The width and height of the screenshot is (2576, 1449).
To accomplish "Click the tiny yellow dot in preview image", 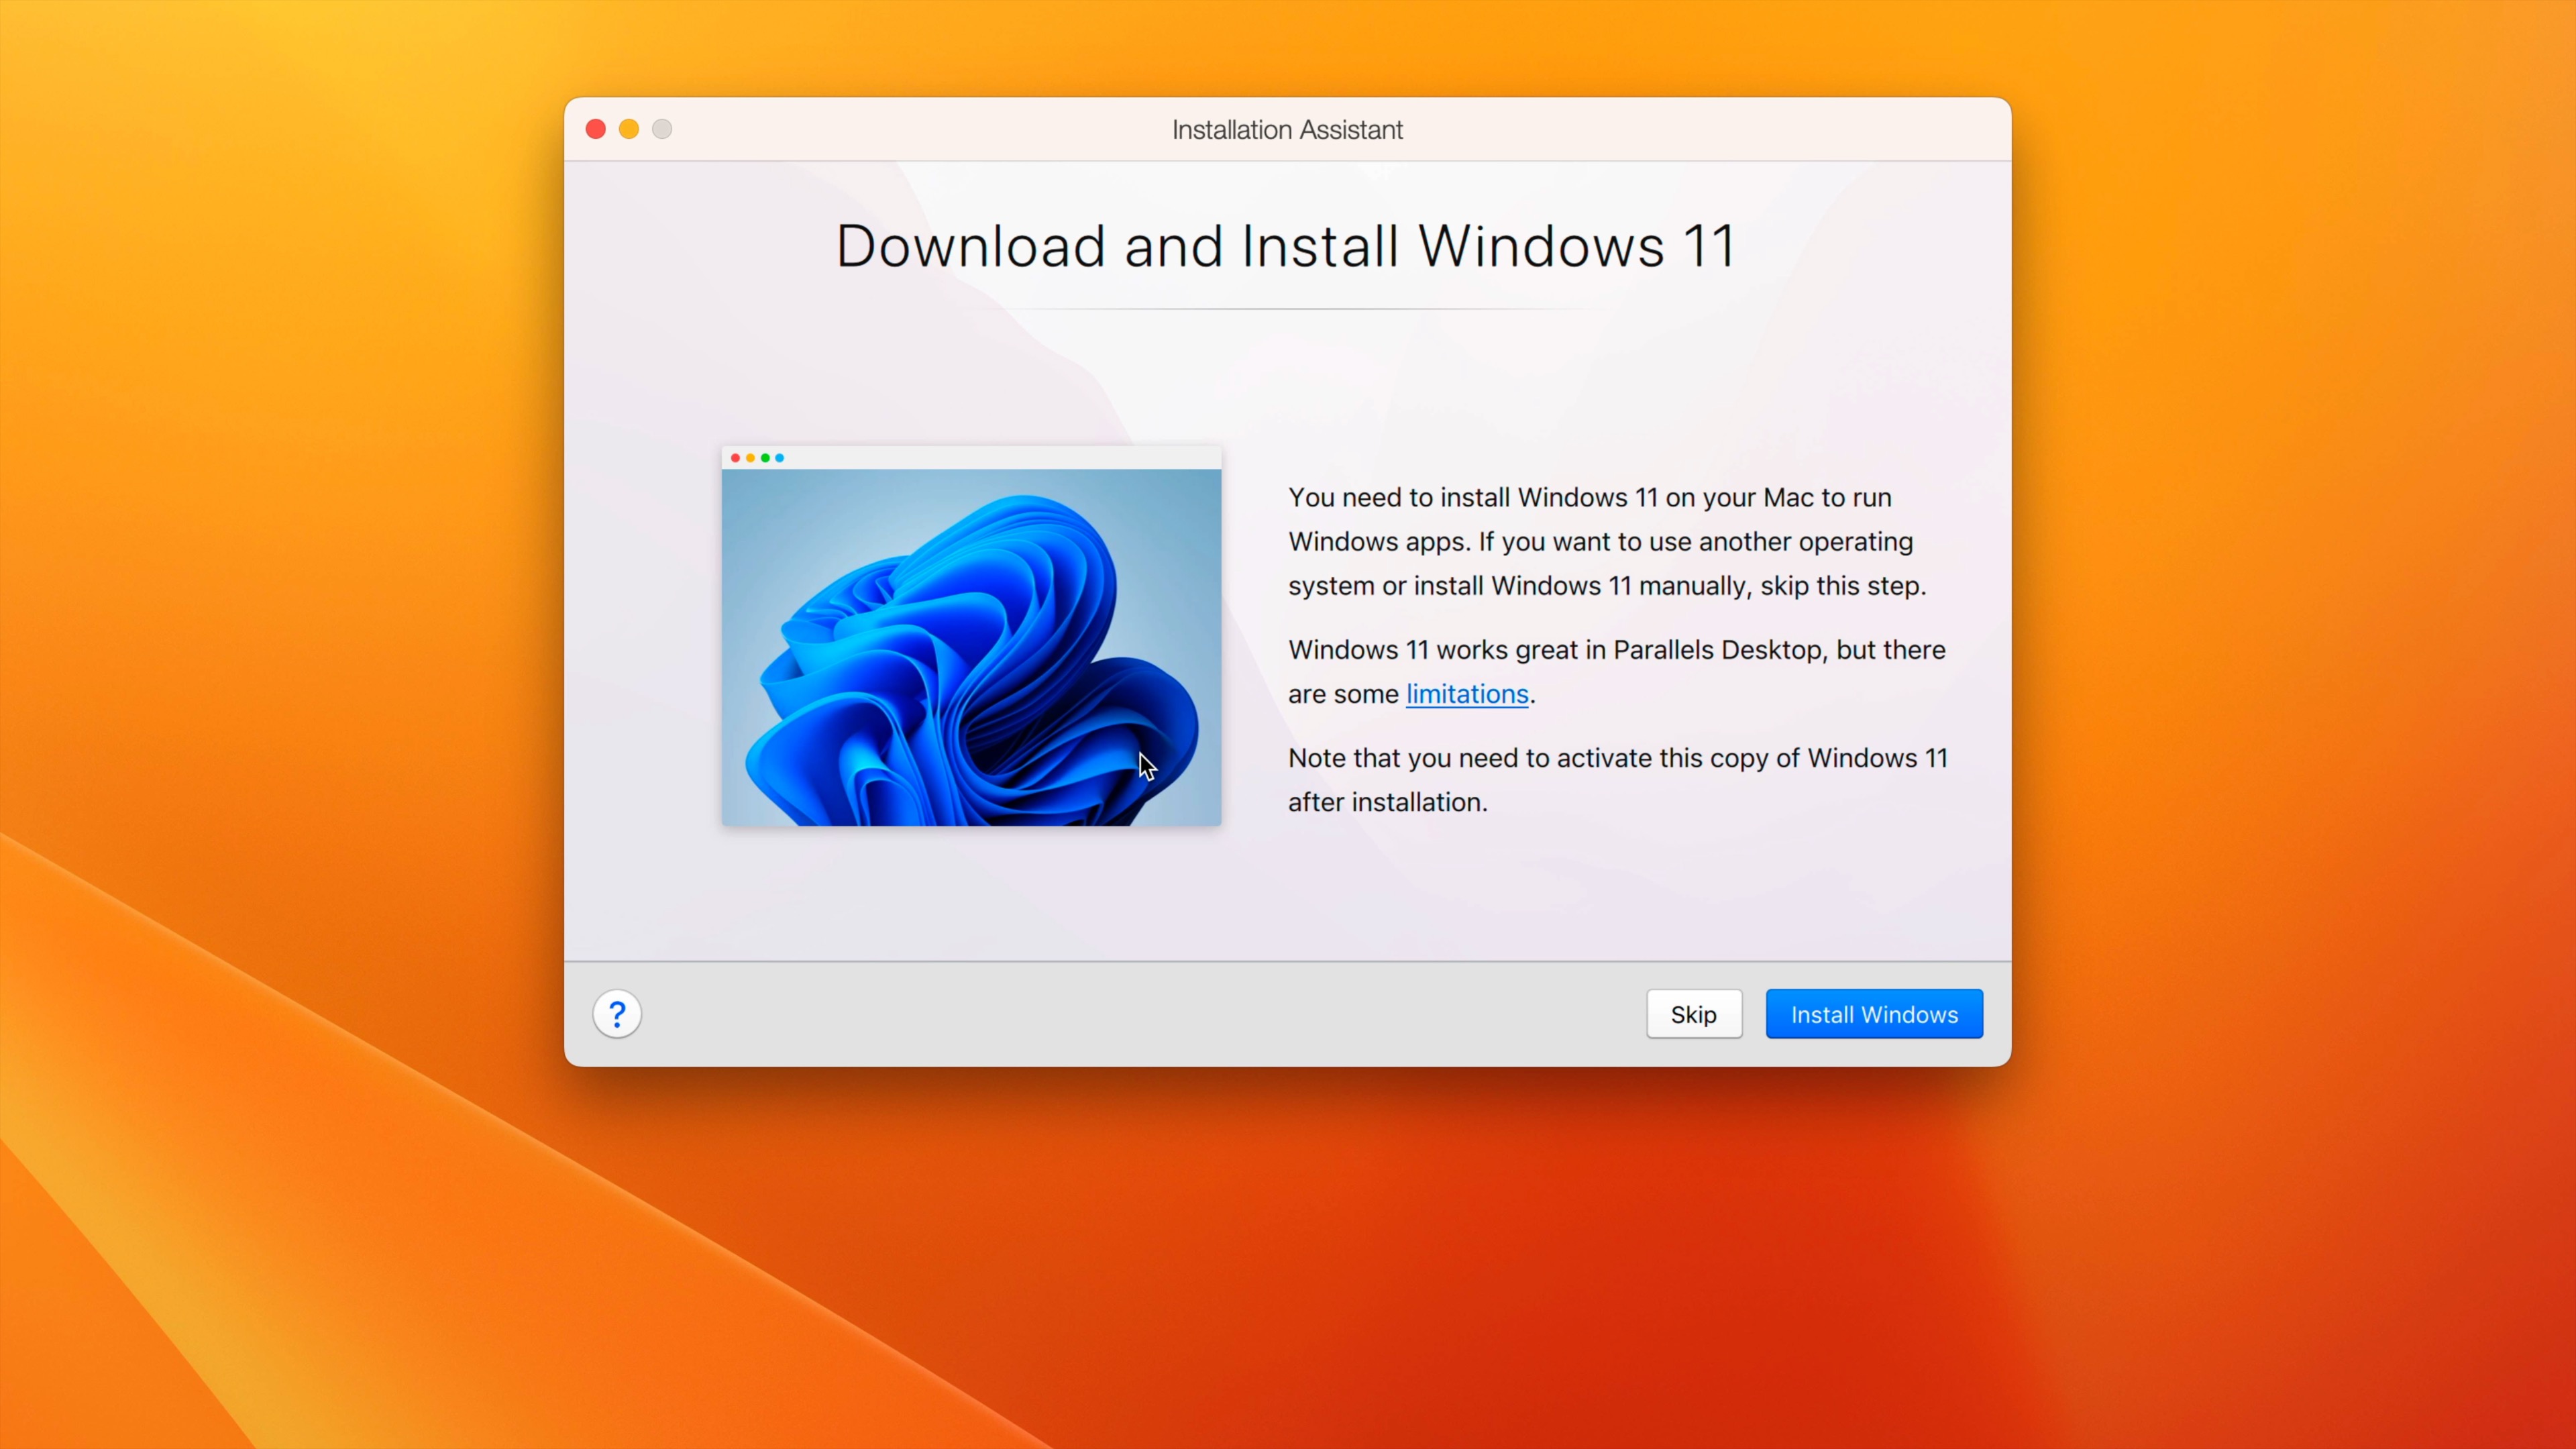I will 751,458.
